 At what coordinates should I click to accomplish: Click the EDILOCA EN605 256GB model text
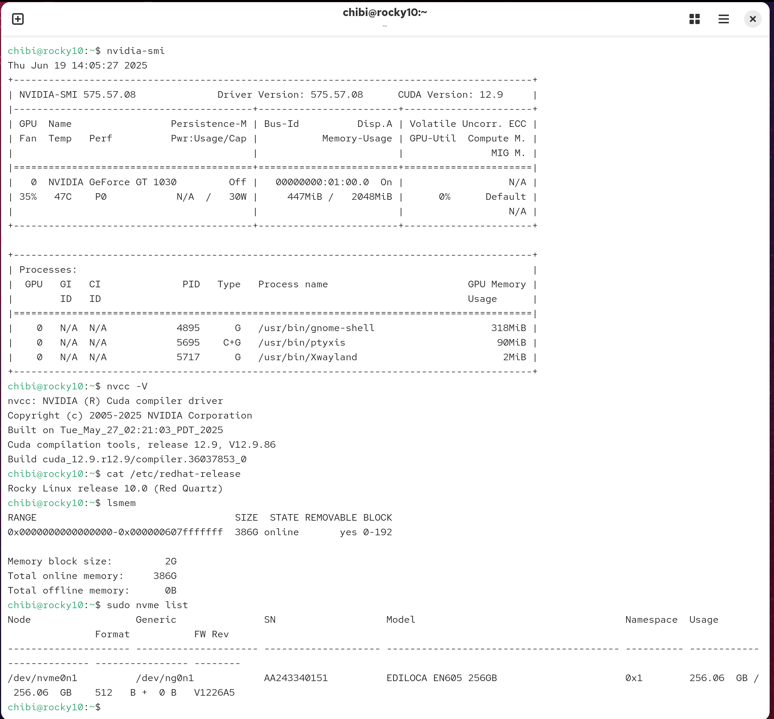441,678
